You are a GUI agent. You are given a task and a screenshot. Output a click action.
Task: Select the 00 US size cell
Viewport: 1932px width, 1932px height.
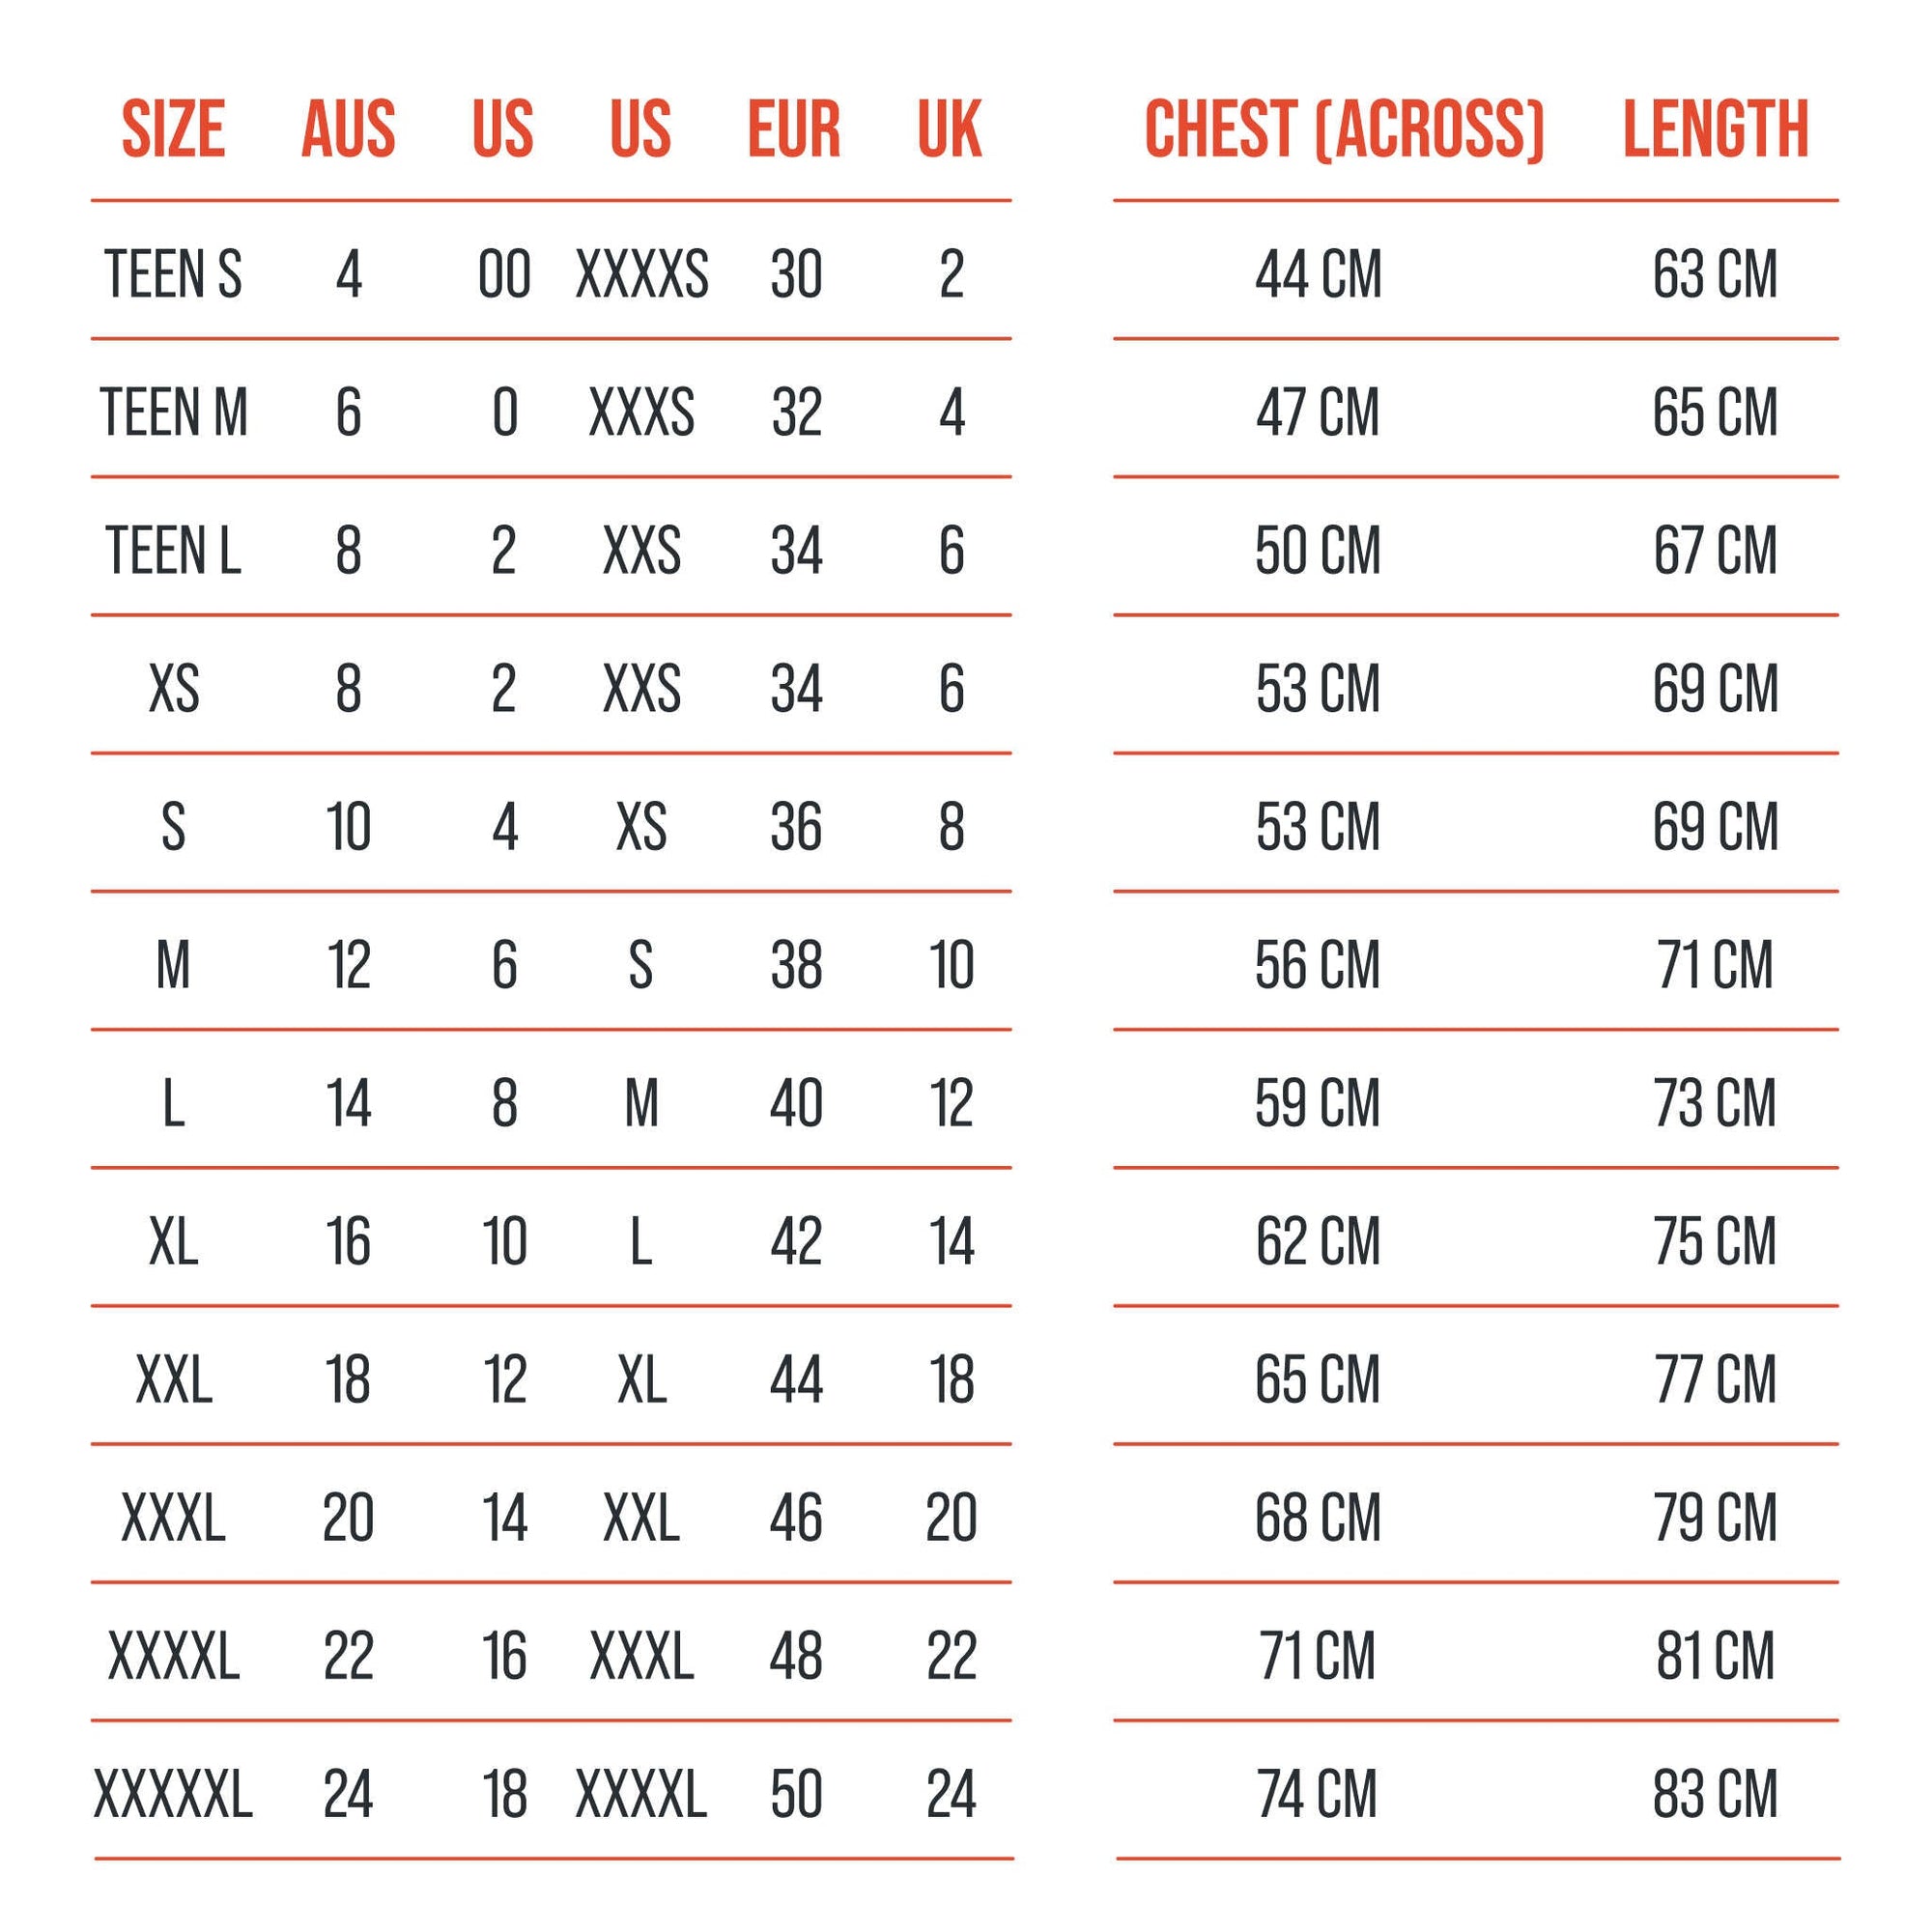click(x=504, y=274)
